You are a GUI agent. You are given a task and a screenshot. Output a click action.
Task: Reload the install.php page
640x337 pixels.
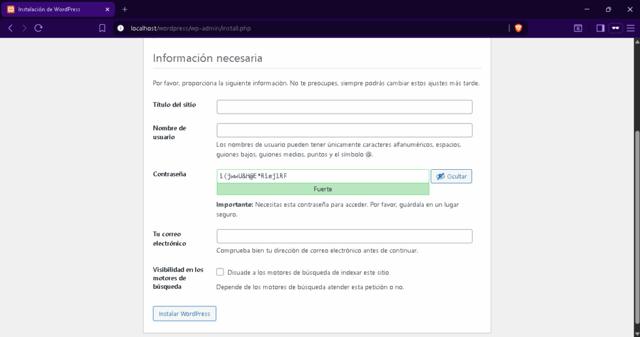(x=38, y=28)
